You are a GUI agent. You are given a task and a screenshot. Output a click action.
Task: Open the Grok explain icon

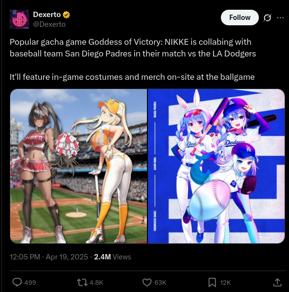tap(268, 18)
